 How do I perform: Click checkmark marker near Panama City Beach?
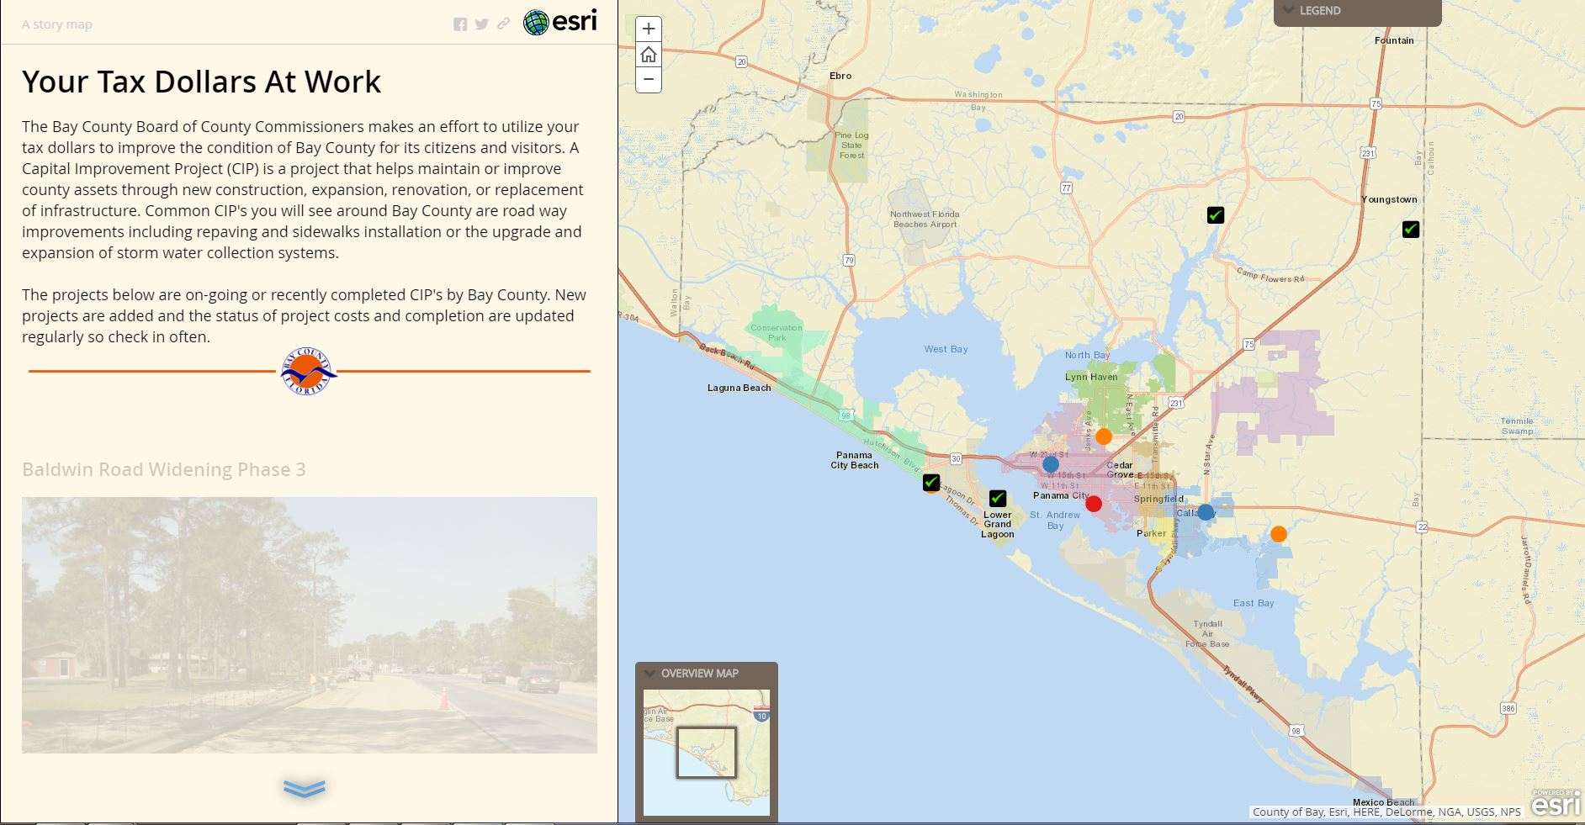point(931,483)
